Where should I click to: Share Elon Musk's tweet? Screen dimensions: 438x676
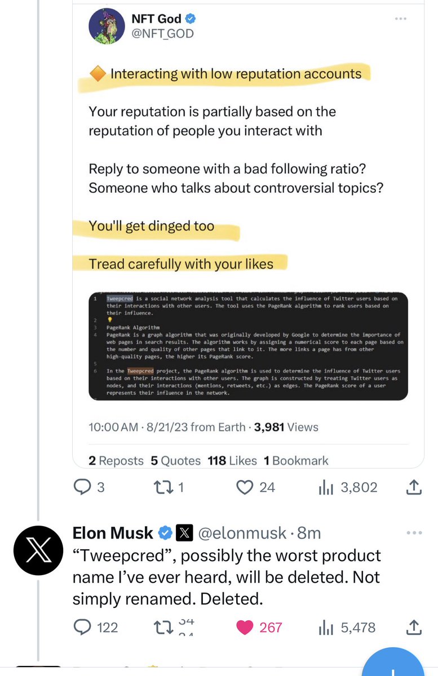point(413,626)
